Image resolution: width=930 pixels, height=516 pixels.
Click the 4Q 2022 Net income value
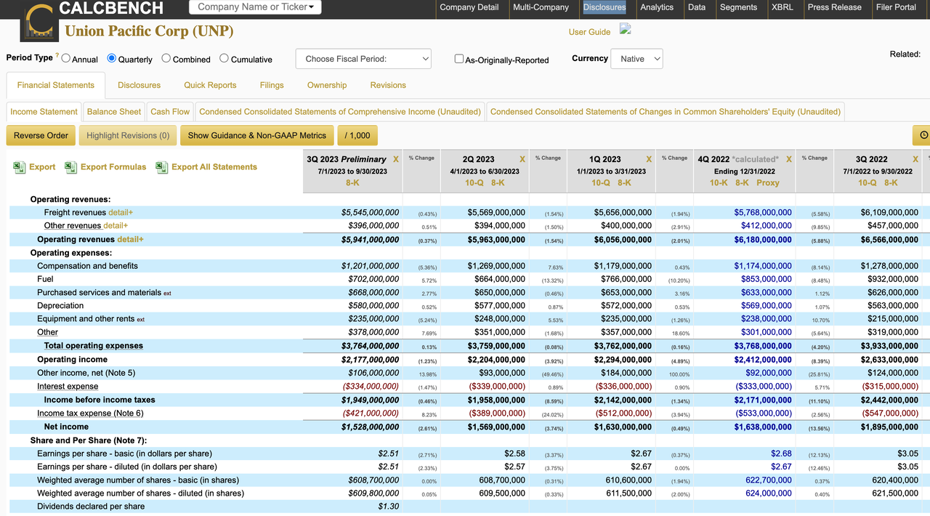coord(763,427)
